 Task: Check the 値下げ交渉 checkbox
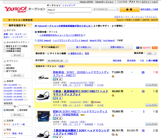5,71
